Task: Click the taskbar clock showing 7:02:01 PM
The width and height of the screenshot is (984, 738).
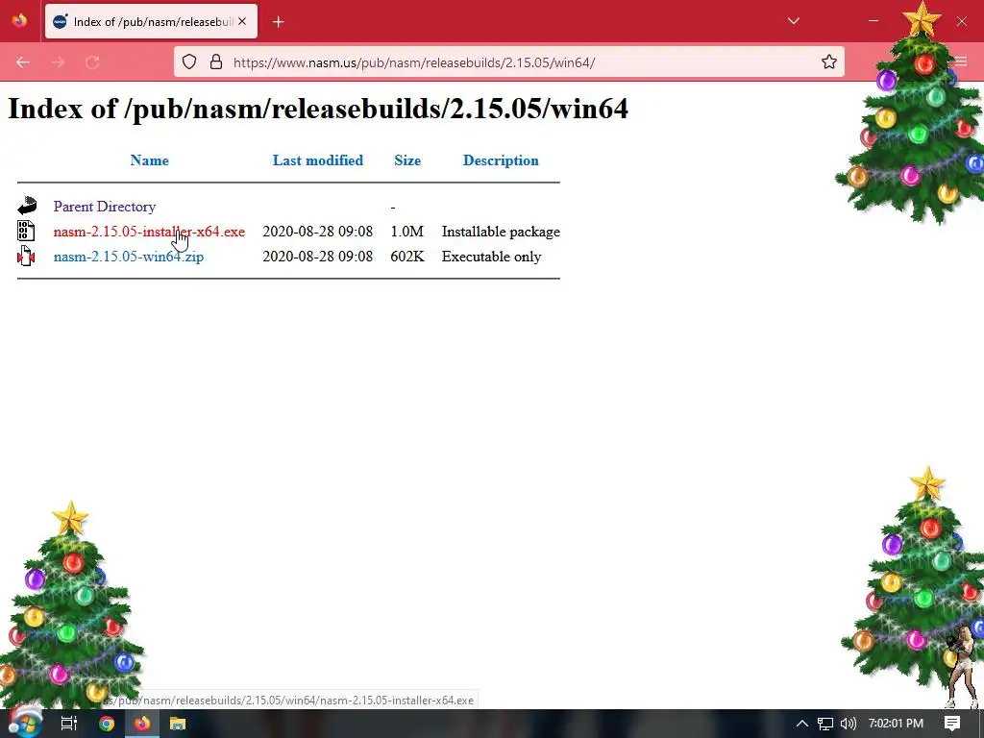Action: point(896,724)
